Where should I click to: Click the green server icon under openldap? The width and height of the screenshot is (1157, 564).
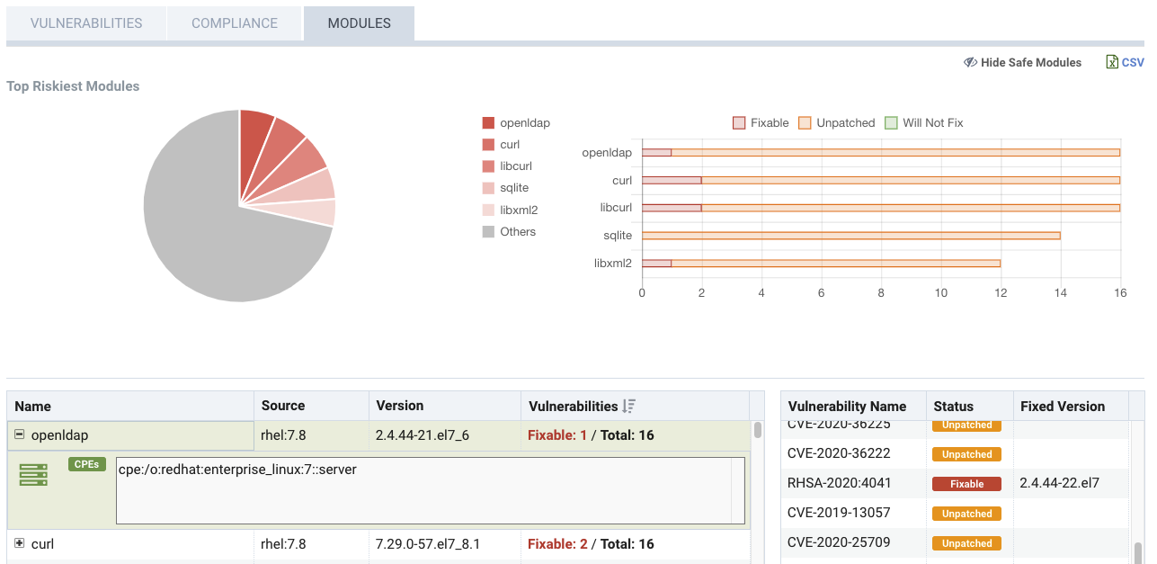point(33,475)
